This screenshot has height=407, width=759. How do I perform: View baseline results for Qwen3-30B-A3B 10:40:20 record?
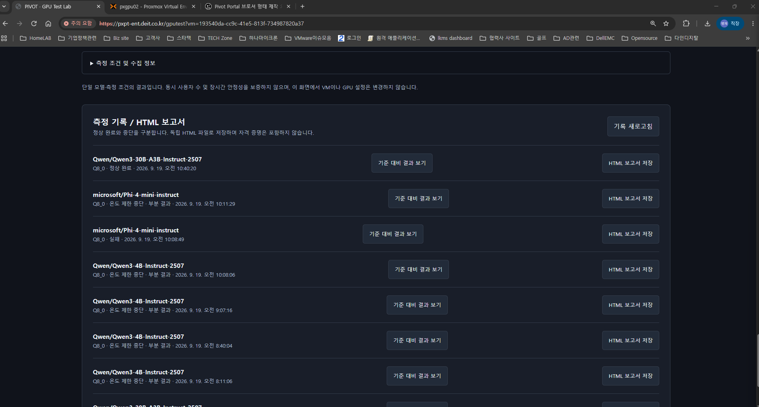click(402, 163)
